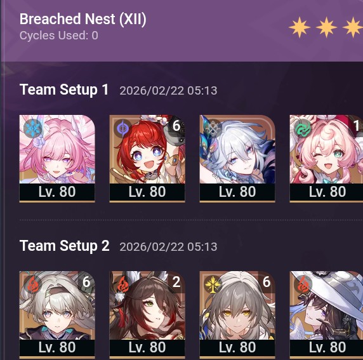The image size is (363, 360).
Task: Select the pink-haired Ice character portrait
Action: [x=57, y=159]
